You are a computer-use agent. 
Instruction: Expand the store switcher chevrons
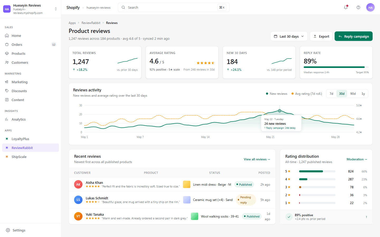[56, 9]
